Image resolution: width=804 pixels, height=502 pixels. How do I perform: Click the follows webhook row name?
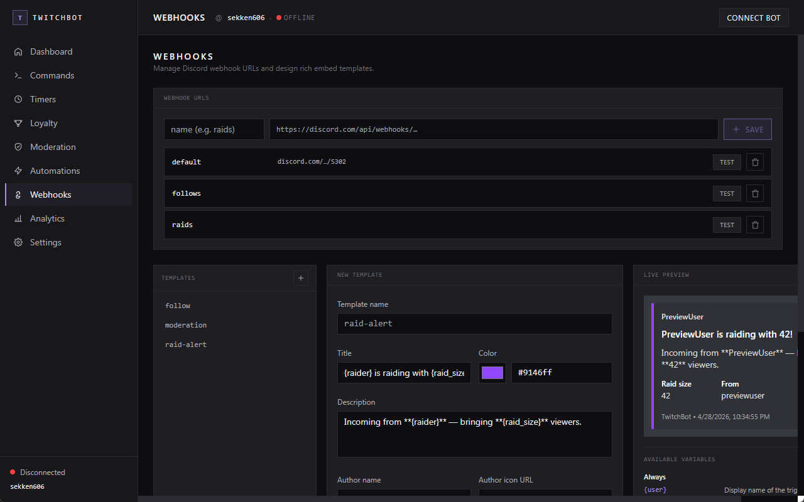pos(187,193)
